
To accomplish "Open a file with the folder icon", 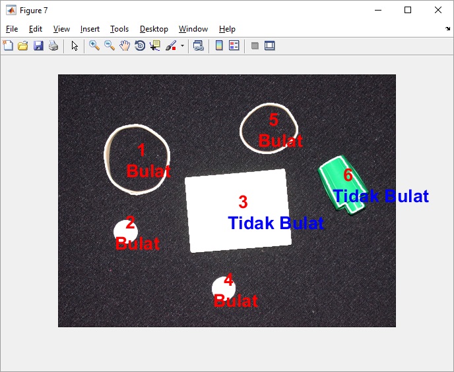I will 23,45.
